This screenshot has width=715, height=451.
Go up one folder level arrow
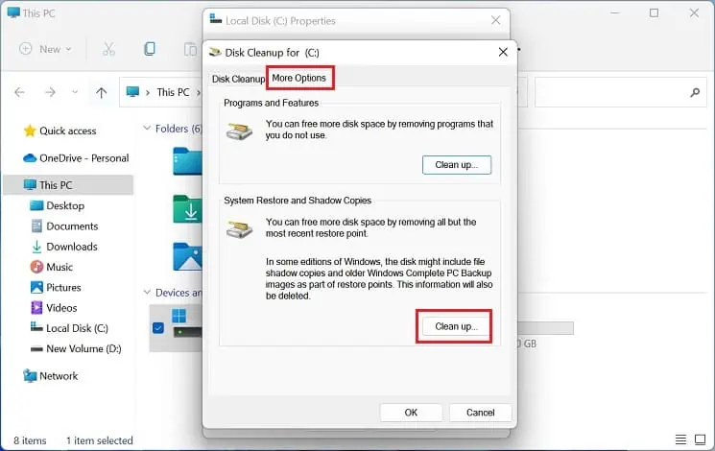click(x=101, y=92)
